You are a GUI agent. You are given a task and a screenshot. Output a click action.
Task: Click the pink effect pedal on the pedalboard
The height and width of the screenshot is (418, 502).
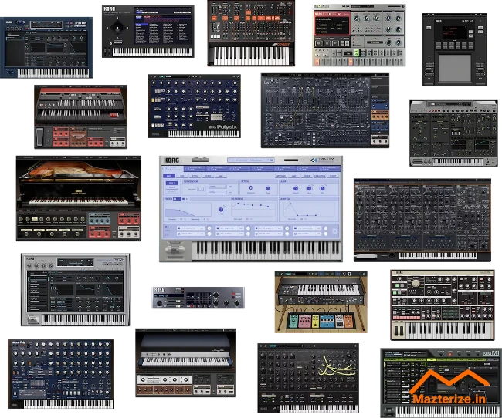coord(304,322)
